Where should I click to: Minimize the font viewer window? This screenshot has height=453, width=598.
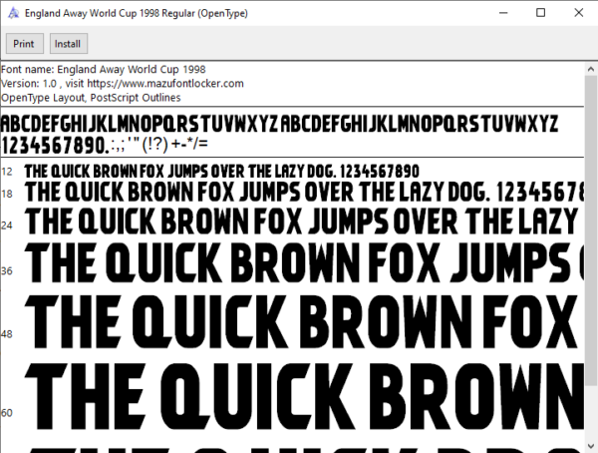point(503,13)
